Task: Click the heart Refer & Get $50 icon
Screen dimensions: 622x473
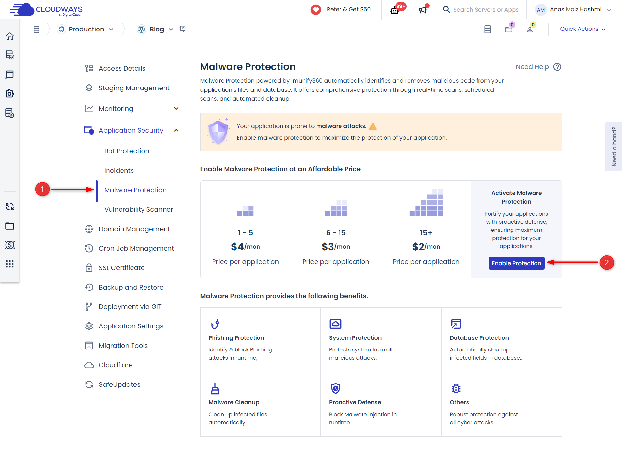Action: [x=316, y=10]
